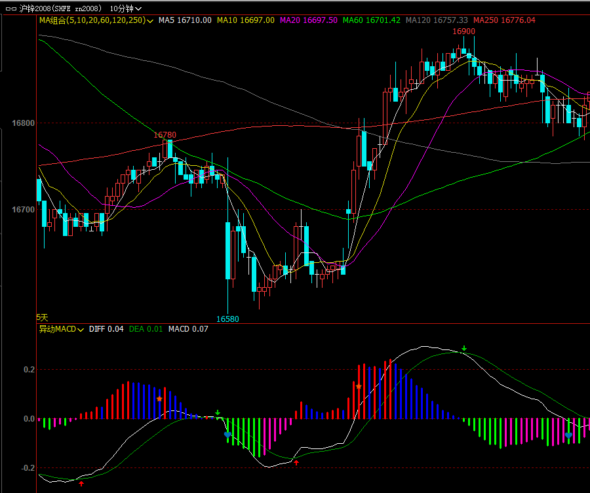Click the -0.2 MACD axis label
This screenshot has width=590, height=493.
(x=28, y=468)
